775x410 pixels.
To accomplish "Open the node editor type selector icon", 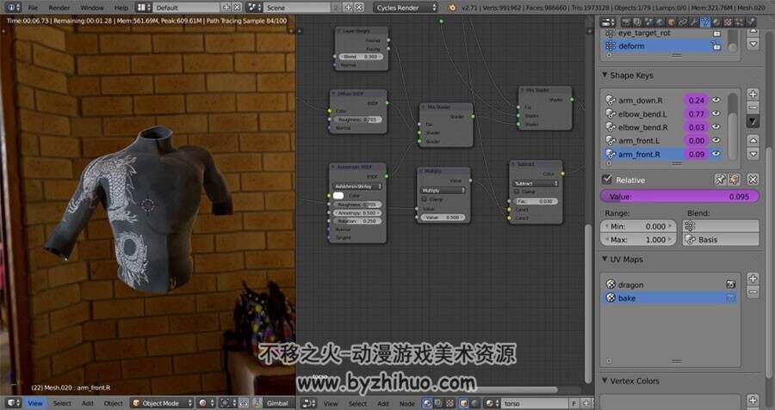I will coord(309,403).
